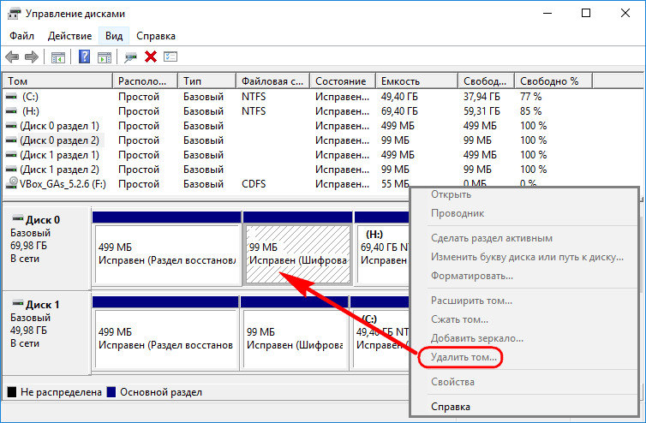Click the Disk Management title bar icon
Image resolution: width=646 pixels, height=423 pixels.
(14, 14)
